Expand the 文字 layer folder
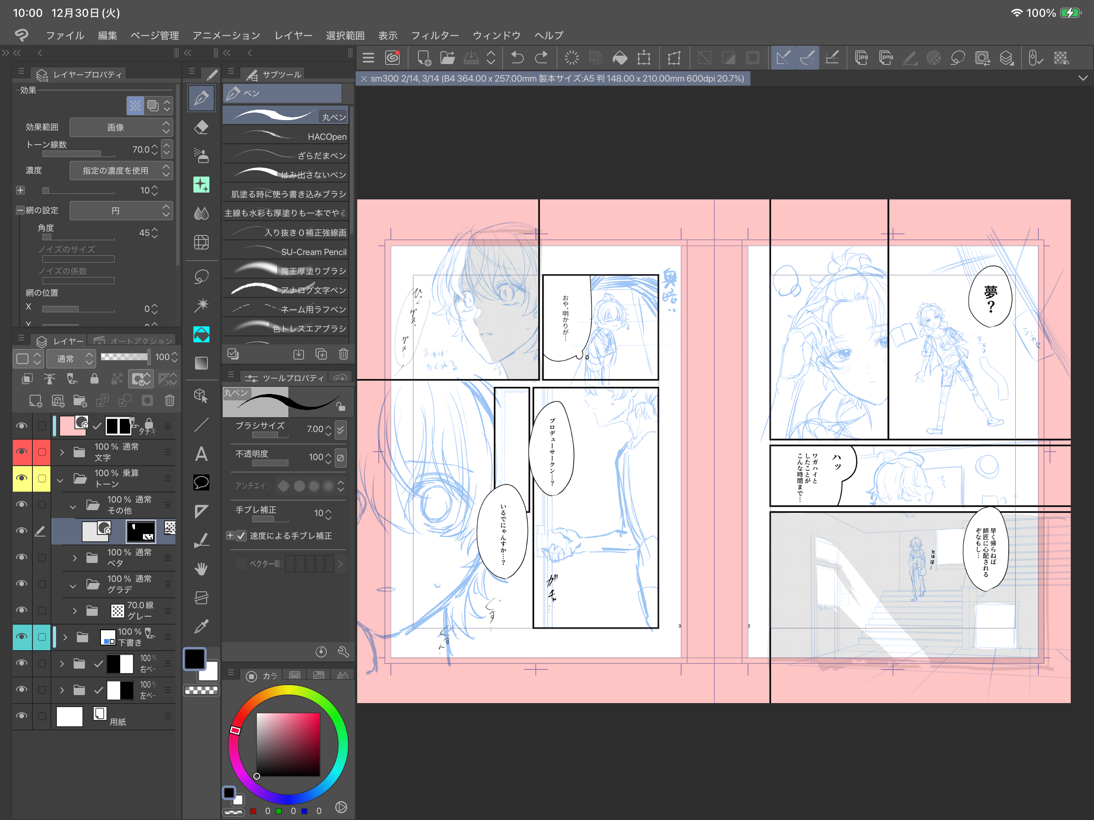 coord(62,452)
